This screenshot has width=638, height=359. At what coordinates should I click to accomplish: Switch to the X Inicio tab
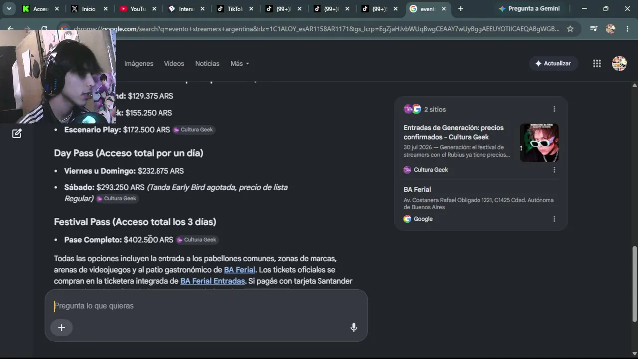coord(88,9)
